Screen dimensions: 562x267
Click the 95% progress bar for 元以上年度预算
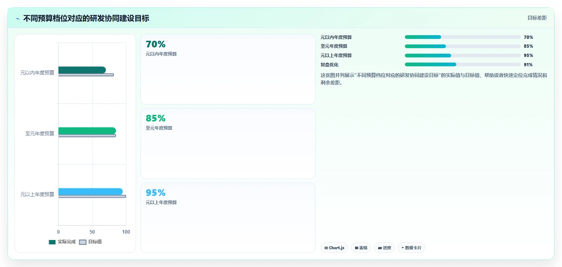click(x=463, y=56)
